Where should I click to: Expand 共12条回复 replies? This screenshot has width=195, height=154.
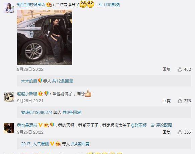click(63, 81)
